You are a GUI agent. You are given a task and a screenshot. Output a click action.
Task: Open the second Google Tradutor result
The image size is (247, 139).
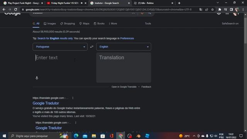point(49,128)
